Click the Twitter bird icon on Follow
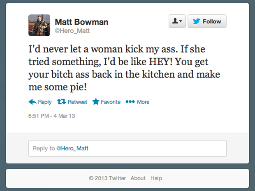 point(197,21)
